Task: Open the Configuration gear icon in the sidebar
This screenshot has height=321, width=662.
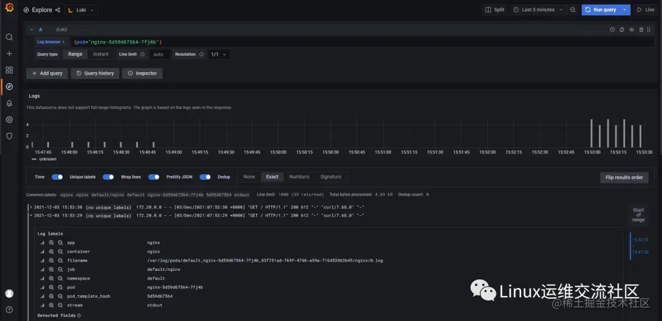Action: pyautogui.click(x=9, y=120)
